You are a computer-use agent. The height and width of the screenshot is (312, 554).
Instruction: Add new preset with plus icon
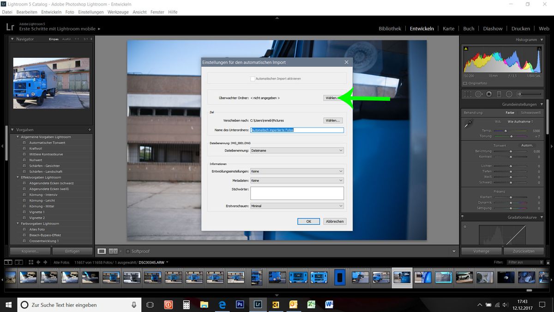(x=90, y=130)
